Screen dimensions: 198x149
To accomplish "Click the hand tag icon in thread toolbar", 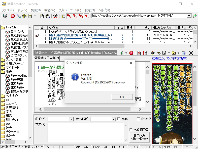I will [x=158, y=53].
